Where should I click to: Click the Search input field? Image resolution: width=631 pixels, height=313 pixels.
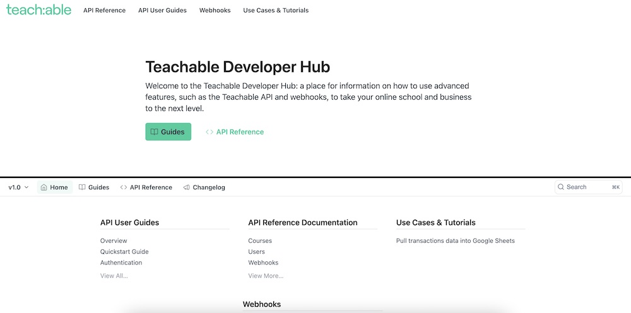pos(589,187)
